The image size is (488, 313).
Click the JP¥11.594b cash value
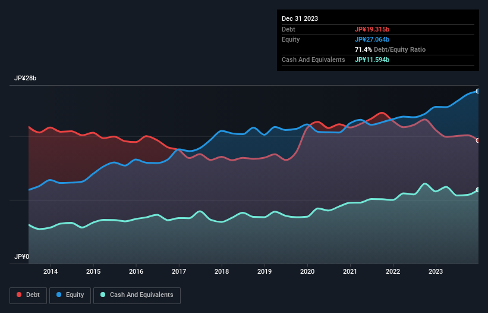tap(372, 60)
